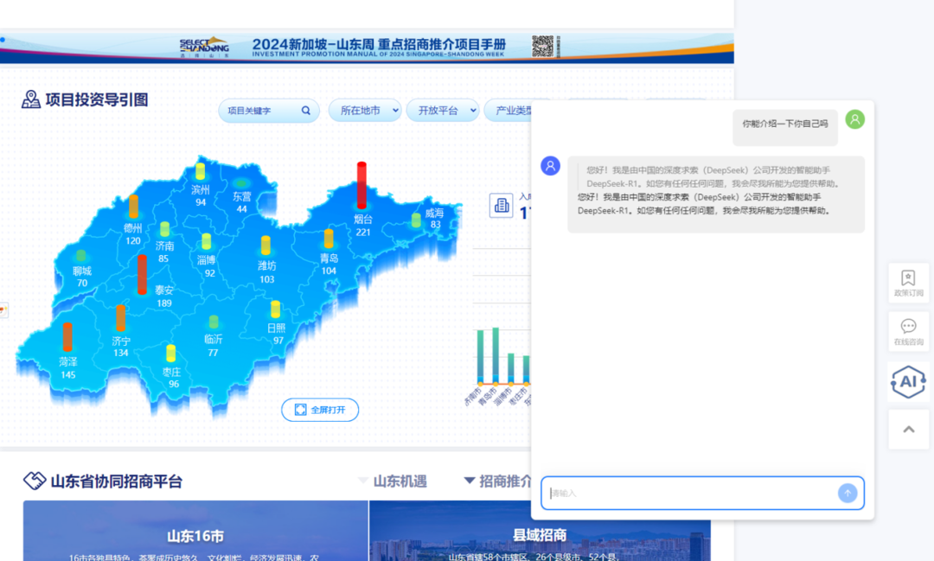Image resolution: width=934 pixels, height=561 pixels.
Task: Click the 项目关键字 search field
Action: pyautogui.click(x=259, y=111)
